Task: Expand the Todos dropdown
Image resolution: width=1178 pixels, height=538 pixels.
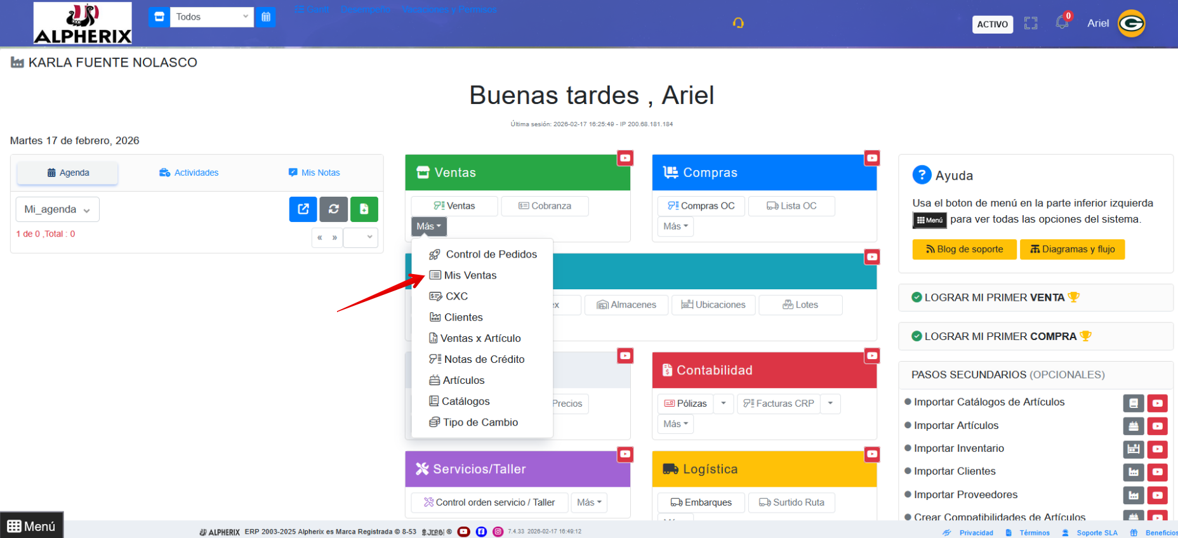Action: pyautogui.click(x=211, y=17)
